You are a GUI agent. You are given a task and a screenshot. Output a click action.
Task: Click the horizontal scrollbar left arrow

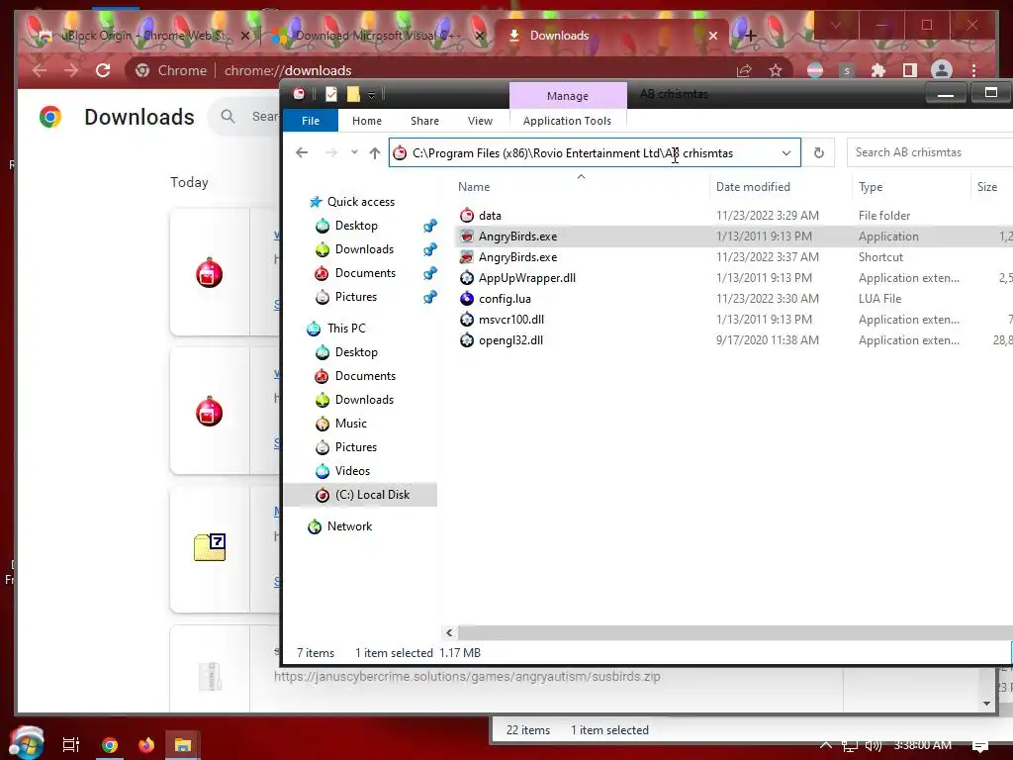[x=450, y=632]
